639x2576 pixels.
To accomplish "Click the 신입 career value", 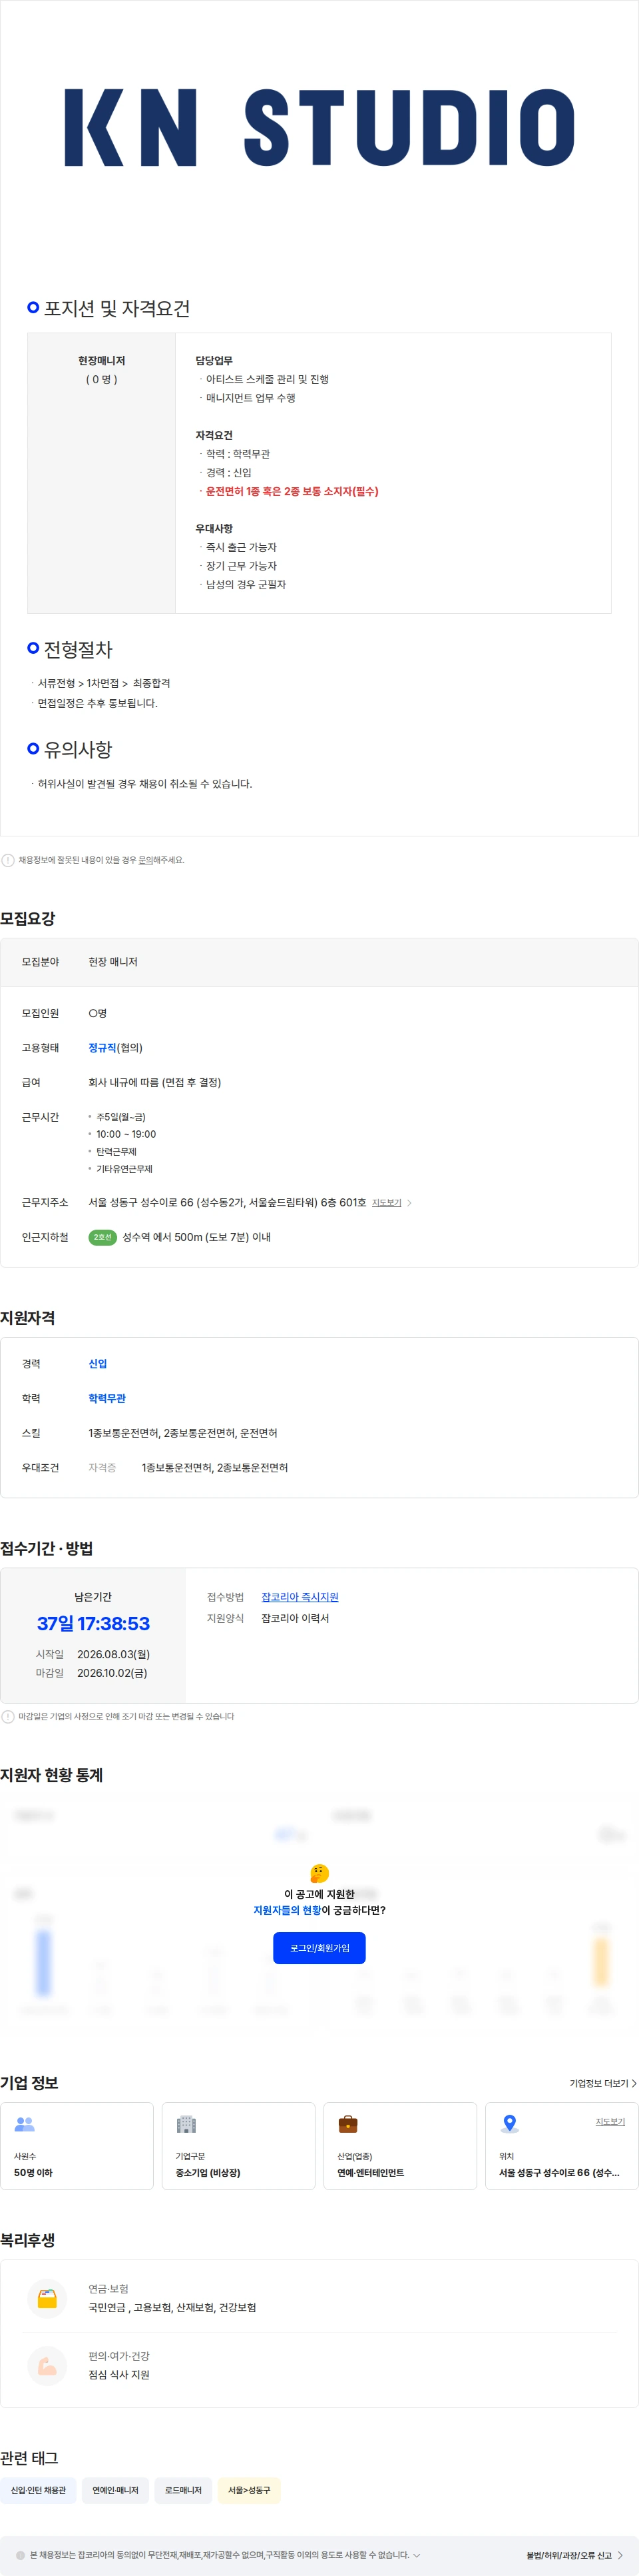I will pos(98,1364).
